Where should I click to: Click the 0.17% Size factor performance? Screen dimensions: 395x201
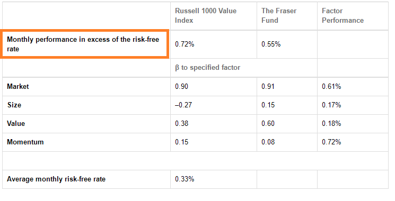tap(331, 105)
